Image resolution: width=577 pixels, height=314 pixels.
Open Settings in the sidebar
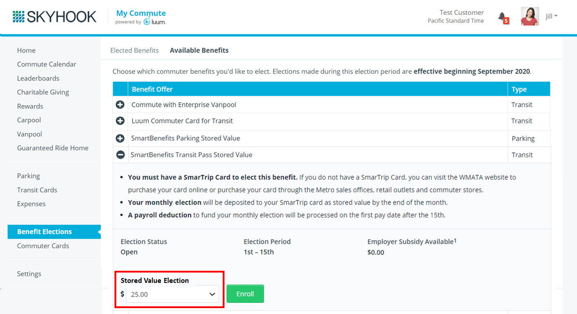point(29,274)
